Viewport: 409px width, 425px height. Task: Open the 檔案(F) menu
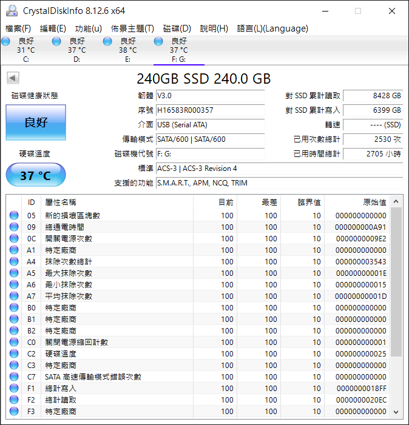tap(18, 28)
